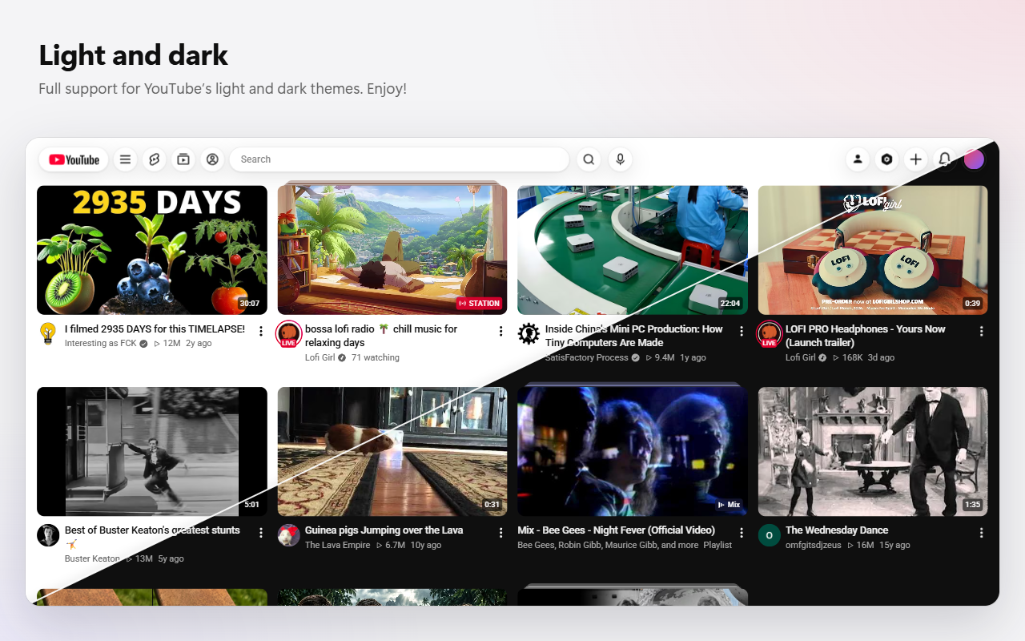The height and width of the screenshot is (641, 1025).
Task: Open the omfgitsdjzeus channel avatar
Action: pyautogui.click(x=769, y=535)
